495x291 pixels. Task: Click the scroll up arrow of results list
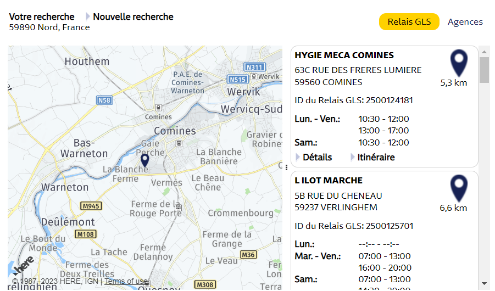click(484, 52)
